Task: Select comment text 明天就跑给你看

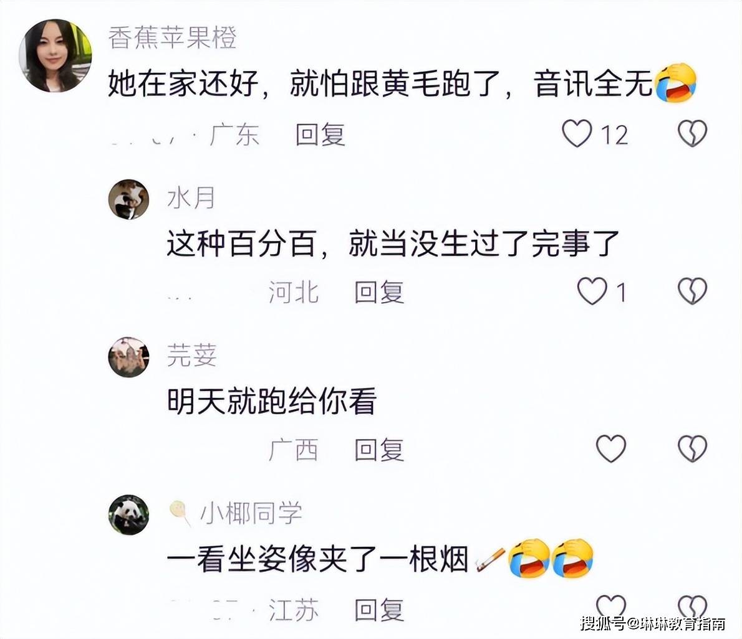Action: tap(272, 401)
